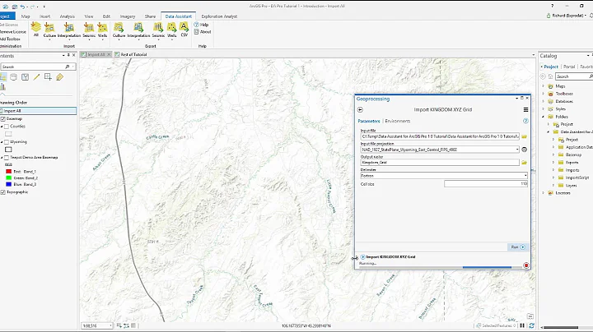Expand the Toolboxes node in Catalog
593x332 pixels.
click(544, 94)
